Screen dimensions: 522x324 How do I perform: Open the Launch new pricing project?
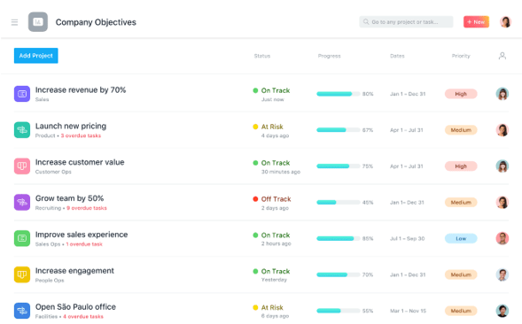coord(71,126)
